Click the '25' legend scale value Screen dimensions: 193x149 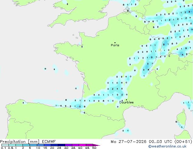59,148
